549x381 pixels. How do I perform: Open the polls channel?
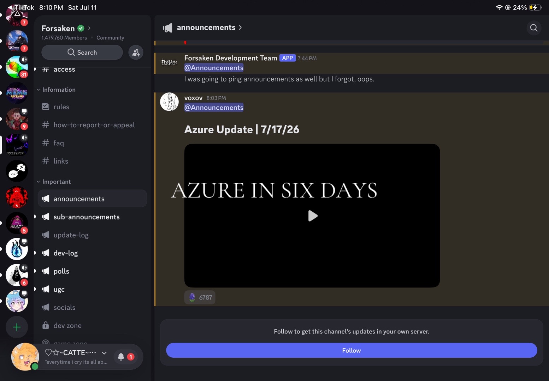pyautogui.click(x=92, y=271)
